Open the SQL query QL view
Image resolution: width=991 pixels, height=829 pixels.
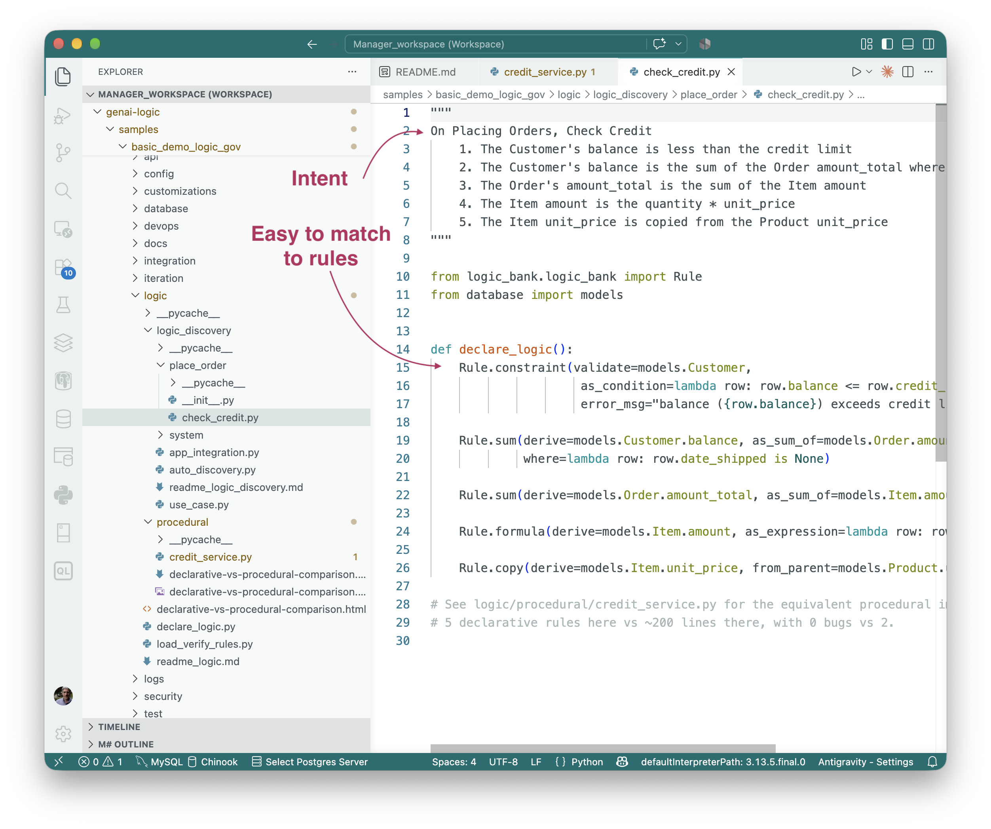pos(63,571)
